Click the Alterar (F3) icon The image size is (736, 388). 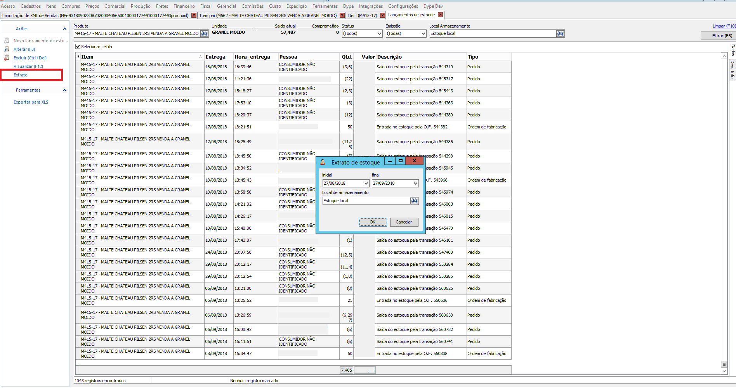(7, 49)
